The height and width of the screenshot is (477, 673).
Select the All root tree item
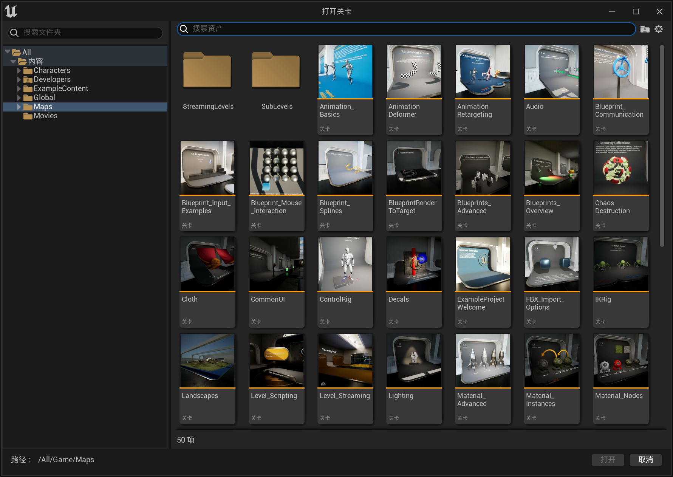tap(85, 52)
